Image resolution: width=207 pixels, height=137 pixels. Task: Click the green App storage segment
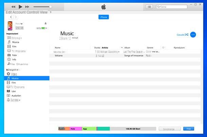[89, 129]
